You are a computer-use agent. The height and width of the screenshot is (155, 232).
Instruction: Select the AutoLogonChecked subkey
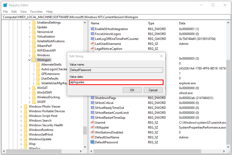(54, 69)
